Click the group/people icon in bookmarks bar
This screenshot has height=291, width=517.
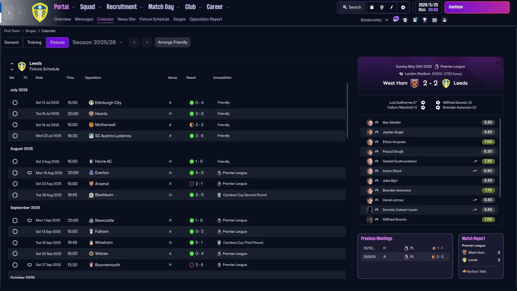444,20
